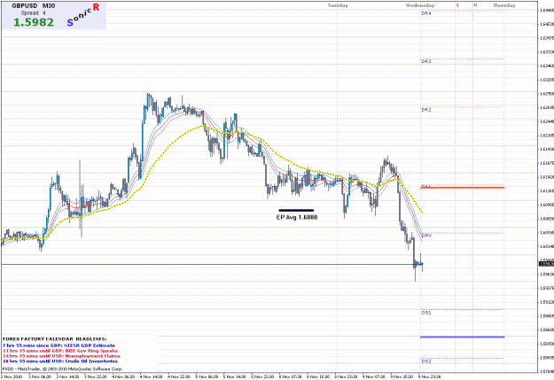This screenshot has height=380, width=554.
Task: Click the purple N session marker at top
Action: (x=475, y=5)
